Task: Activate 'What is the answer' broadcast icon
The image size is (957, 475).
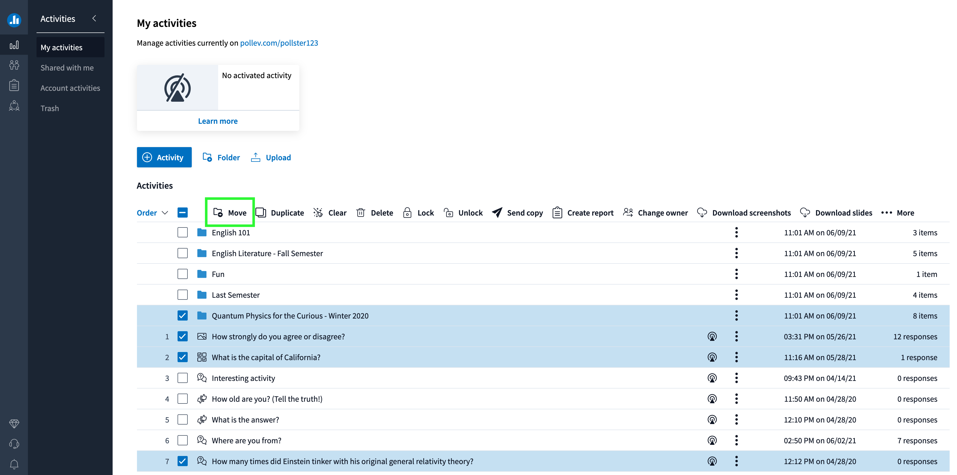Action: click(712, 420)
